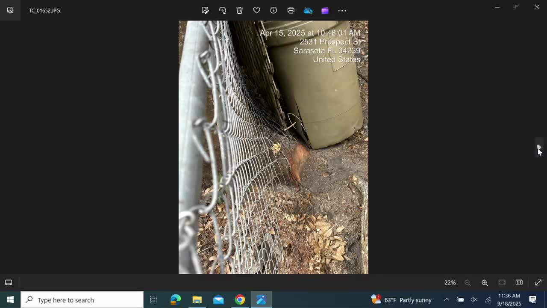Open network settings tray icon
Viewport: 547px width, 308px height.
point(488,299)
